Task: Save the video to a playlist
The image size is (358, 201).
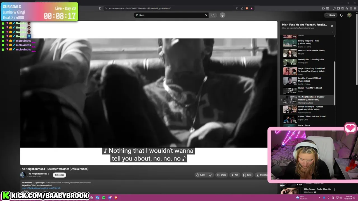Action: [x=247, y=175]
